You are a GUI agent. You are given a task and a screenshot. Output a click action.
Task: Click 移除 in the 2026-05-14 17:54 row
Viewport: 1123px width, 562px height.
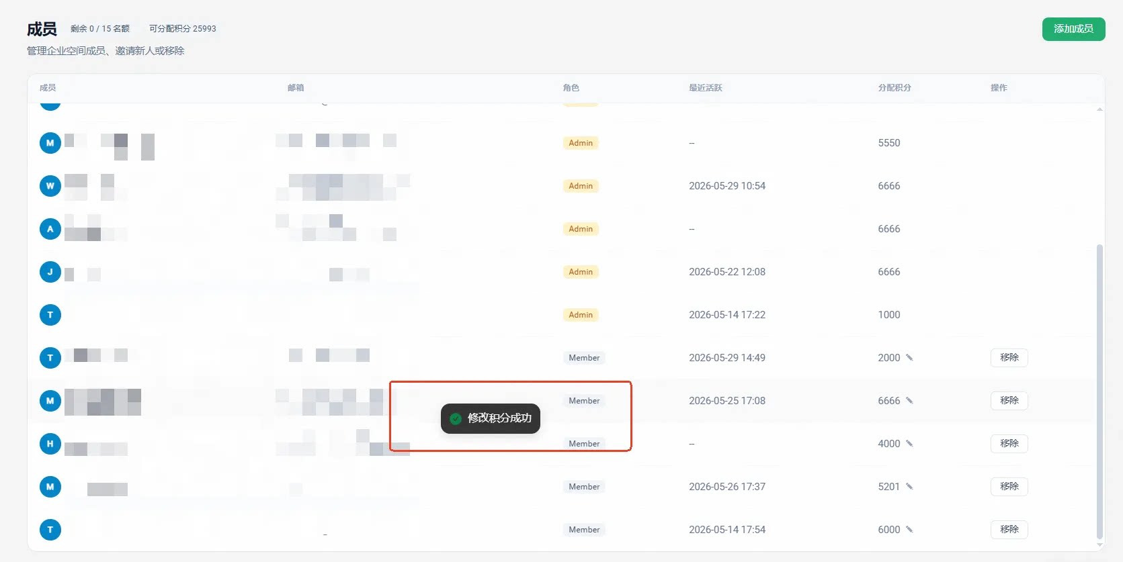[x=1009, y=530]
